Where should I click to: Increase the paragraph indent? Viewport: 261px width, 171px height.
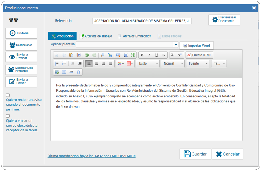[80, 63]
